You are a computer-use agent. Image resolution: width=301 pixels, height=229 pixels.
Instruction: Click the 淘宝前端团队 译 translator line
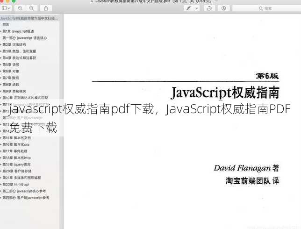coord(252,181)
